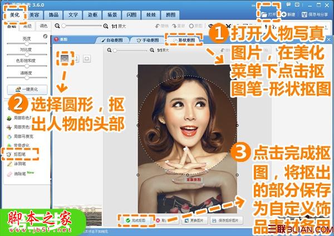This screenshot has height=236, width=334.
Task: Click the 一键美化 button
Action: point(27,90)
